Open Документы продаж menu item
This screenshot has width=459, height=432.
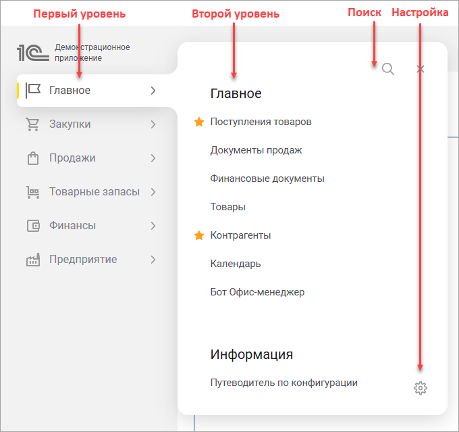(x=256, y=150)
